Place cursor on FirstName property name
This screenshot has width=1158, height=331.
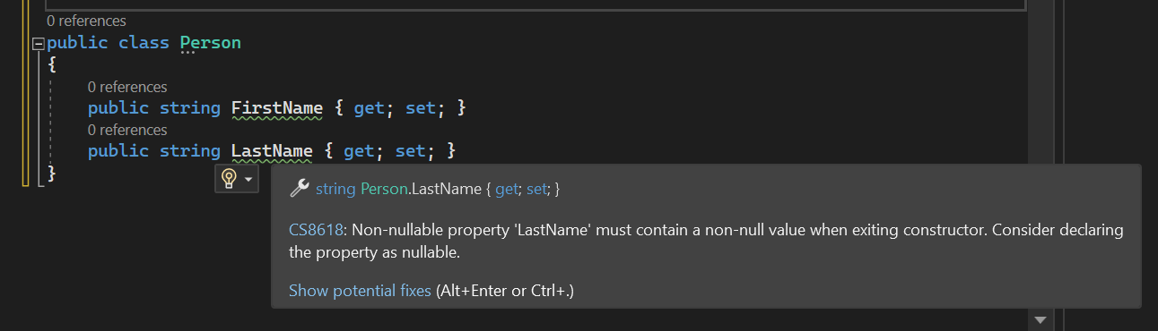tap(277, 108)
